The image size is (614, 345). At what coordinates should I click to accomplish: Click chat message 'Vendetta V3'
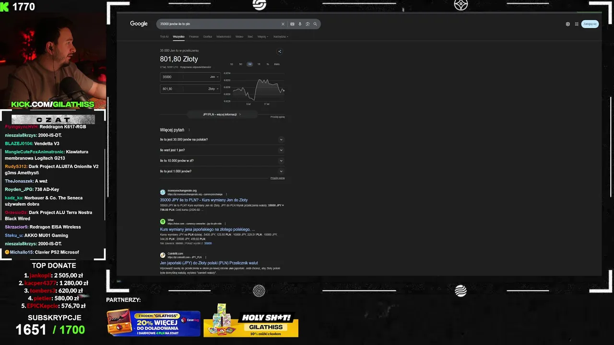[47, 144]
